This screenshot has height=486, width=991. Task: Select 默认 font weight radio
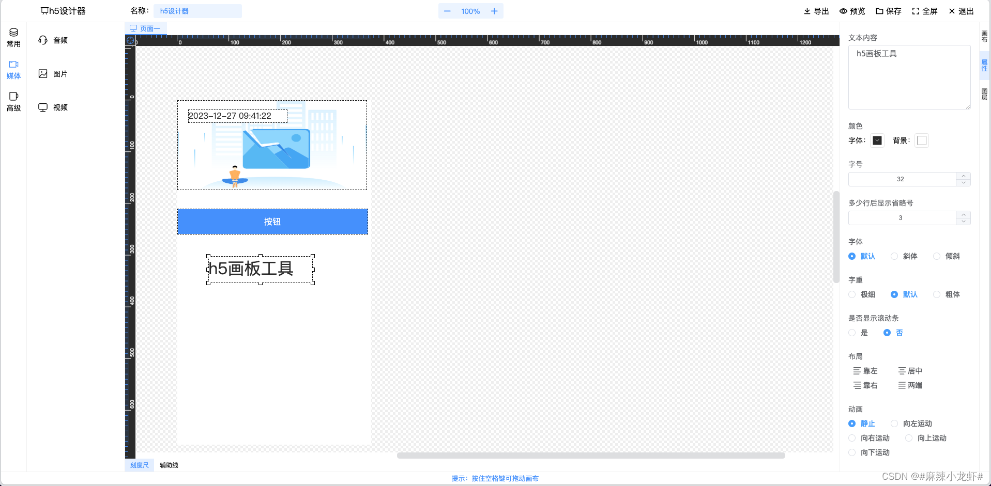[904, 294]
